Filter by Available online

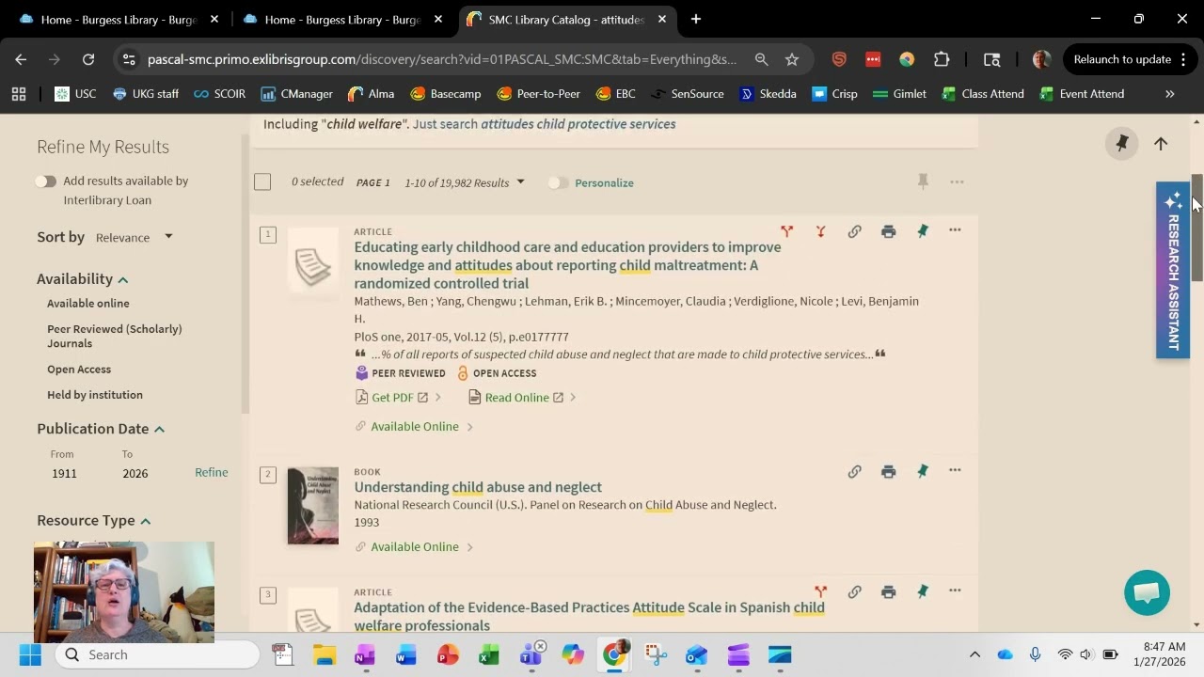88,304
